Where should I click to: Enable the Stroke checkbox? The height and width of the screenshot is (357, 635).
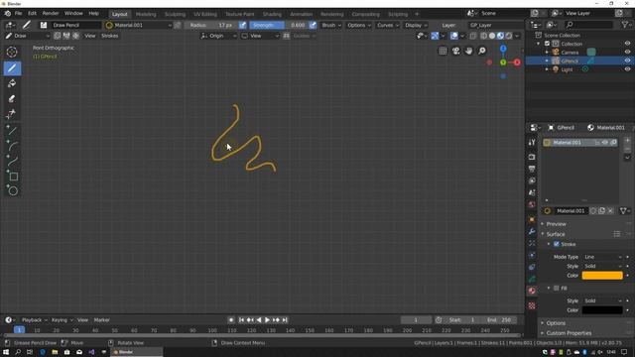(x=557, y=244)
